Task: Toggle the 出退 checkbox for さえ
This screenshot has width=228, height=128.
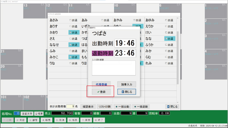Action: pyautogui.click(x=71, y=38)
